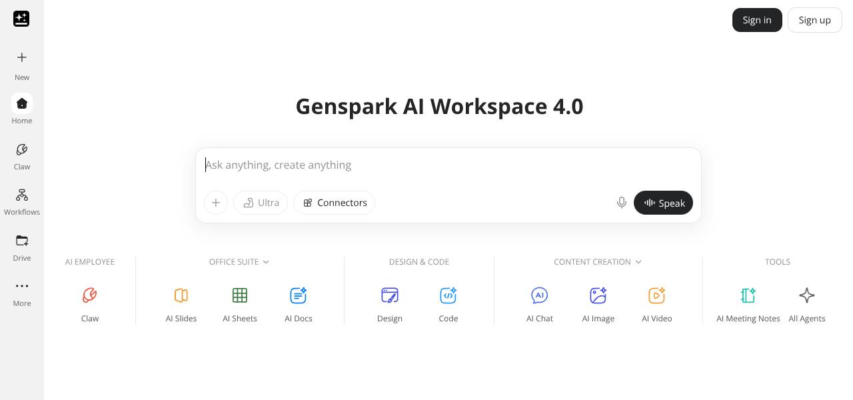Open AI Video generator
The height and width of the screenshot is (400, 853).
coord(657,303)
